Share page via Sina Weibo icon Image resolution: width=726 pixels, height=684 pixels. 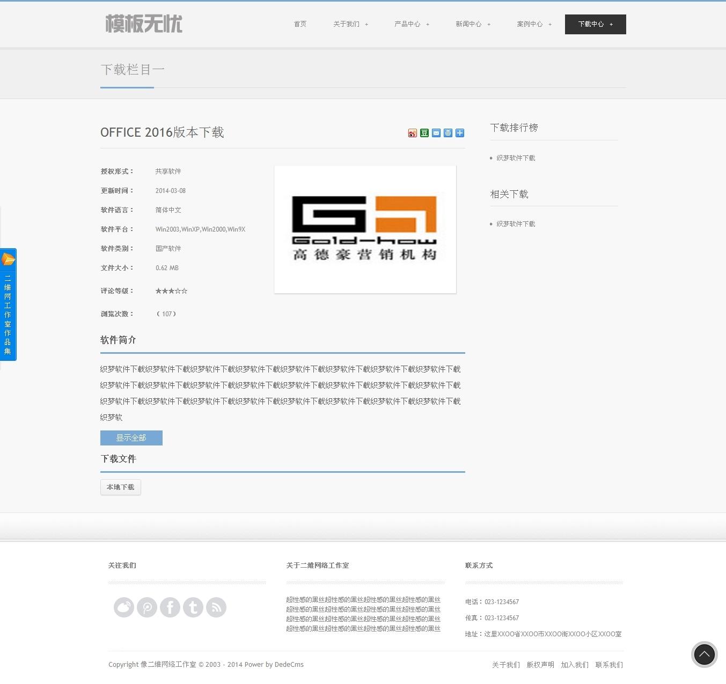coord(412,133)
